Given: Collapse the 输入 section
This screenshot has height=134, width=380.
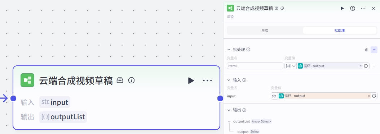Looking at the screenshot, I should tap(229, 80).
